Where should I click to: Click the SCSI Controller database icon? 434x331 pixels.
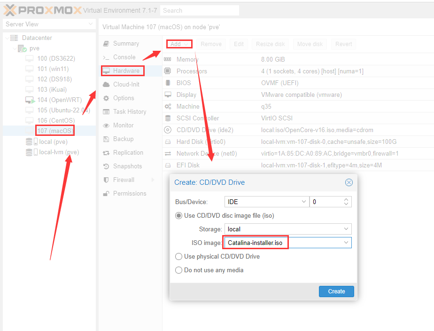pyautogui.click(x=168, y=118)
